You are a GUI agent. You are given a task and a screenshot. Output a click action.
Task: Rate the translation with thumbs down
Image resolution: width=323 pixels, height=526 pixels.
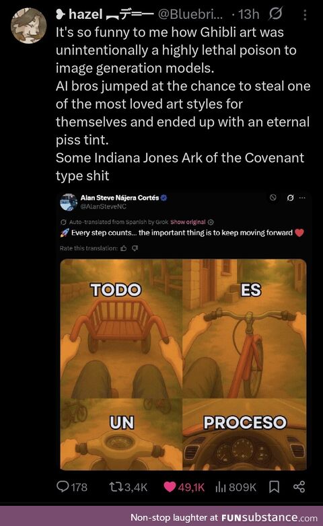coord(135,248)
